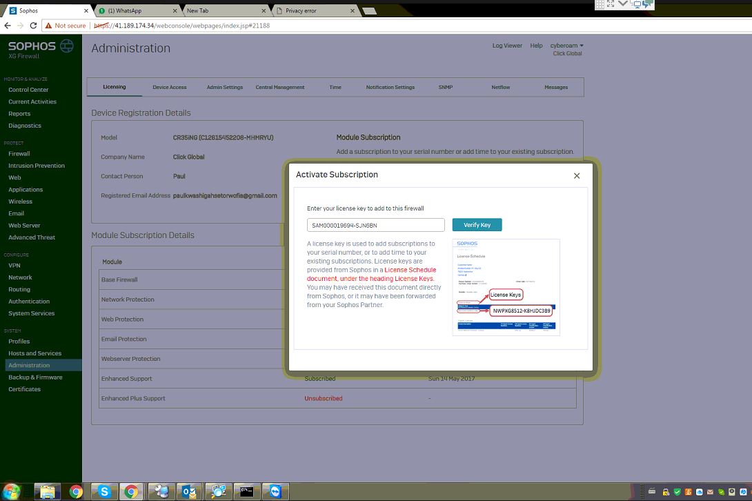Open Outlook from the taskbar
This screenshot has height=501, width=752.
[189, 491]
